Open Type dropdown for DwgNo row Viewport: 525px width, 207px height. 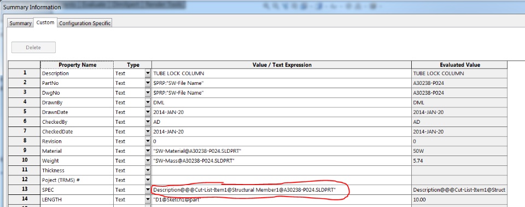point(148,93)
